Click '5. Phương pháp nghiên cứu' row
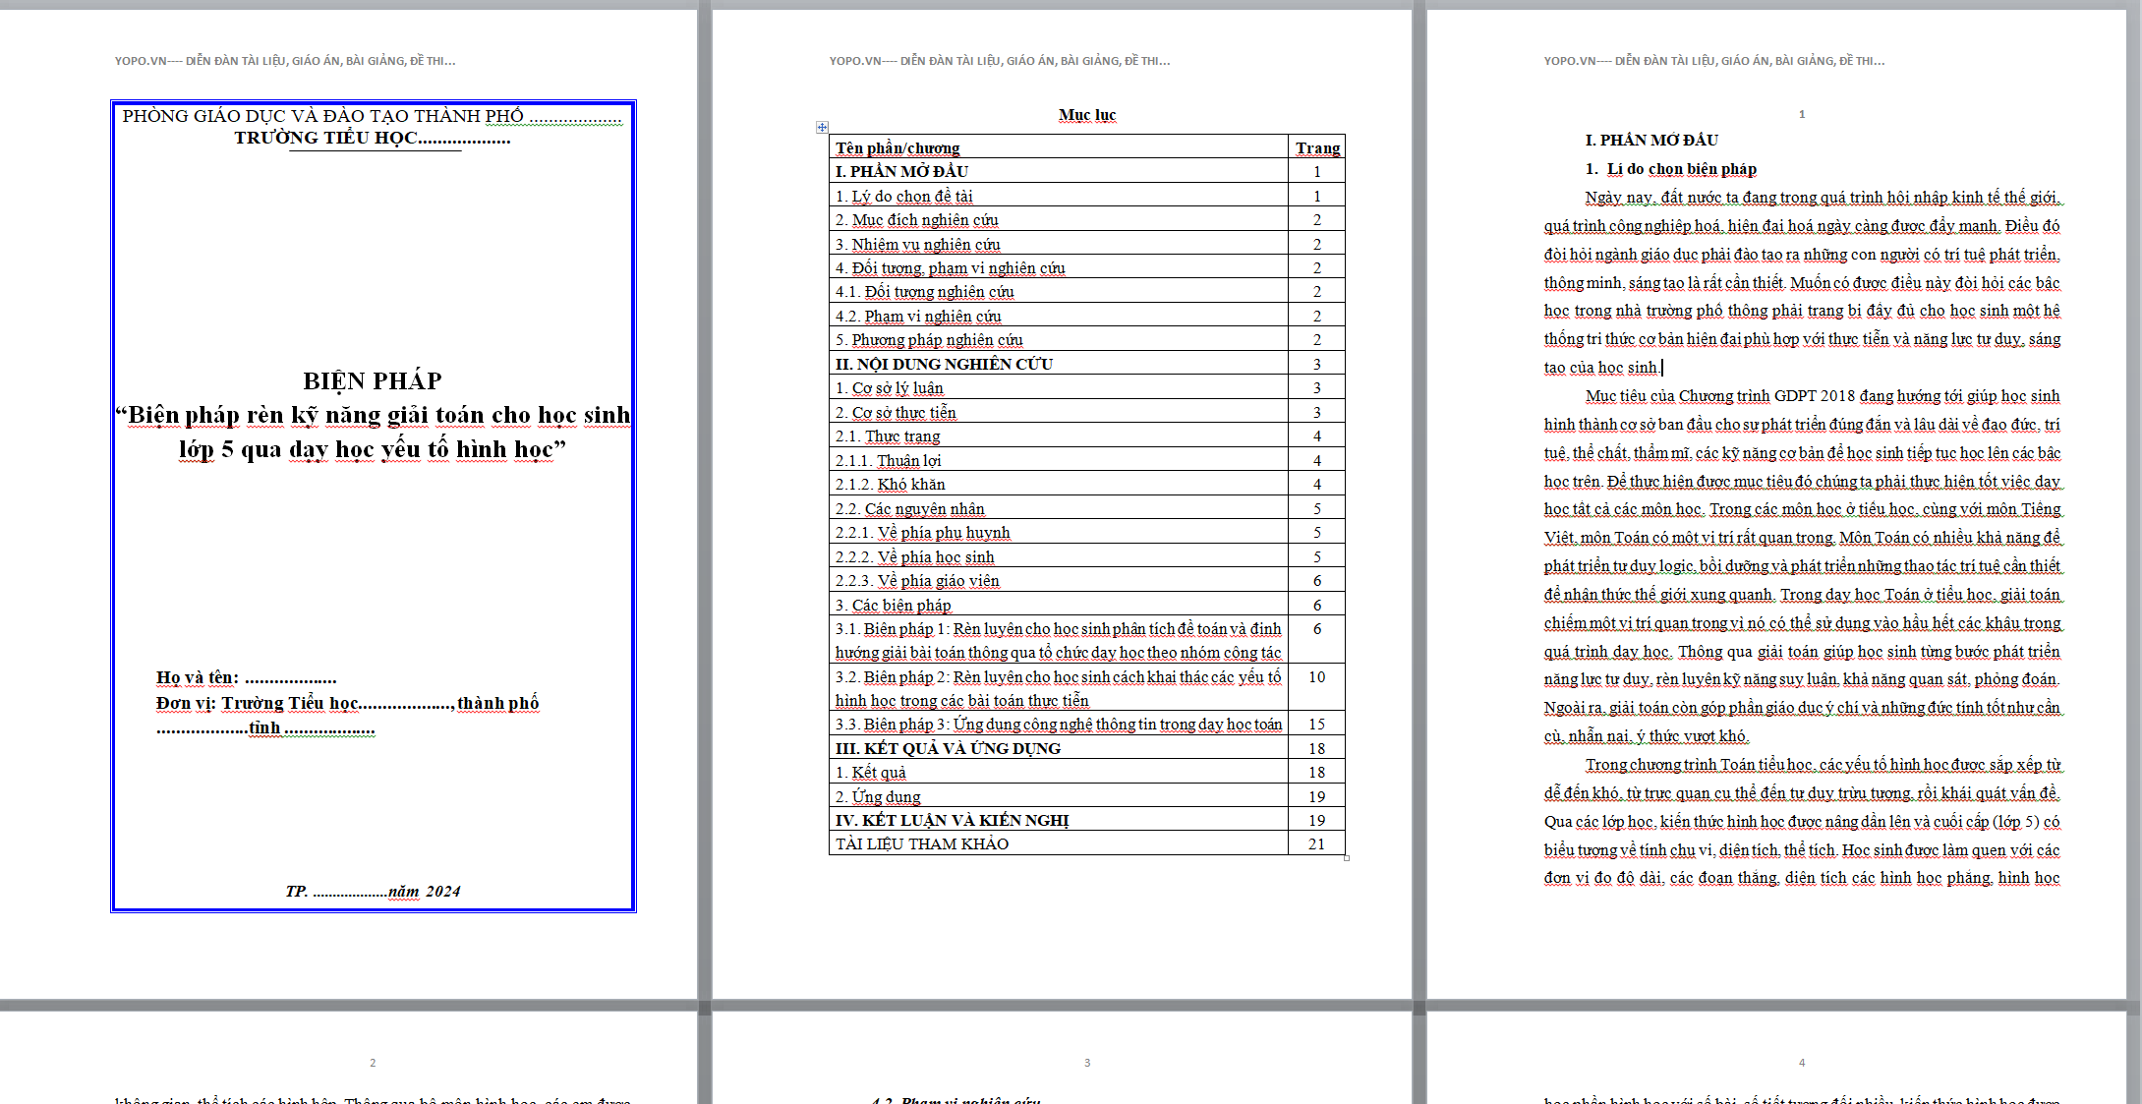2142x1104 pixels. coord(1087,339)
